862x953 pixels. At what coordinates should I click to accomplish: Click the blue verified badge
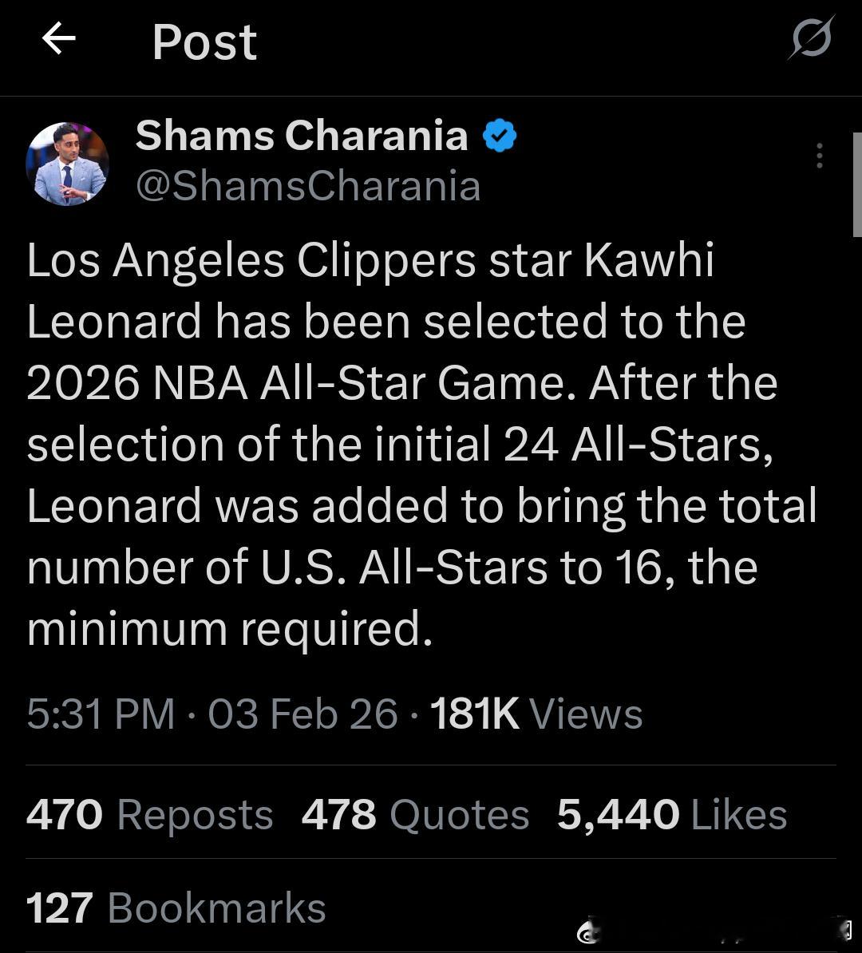(x=500, y=136)
